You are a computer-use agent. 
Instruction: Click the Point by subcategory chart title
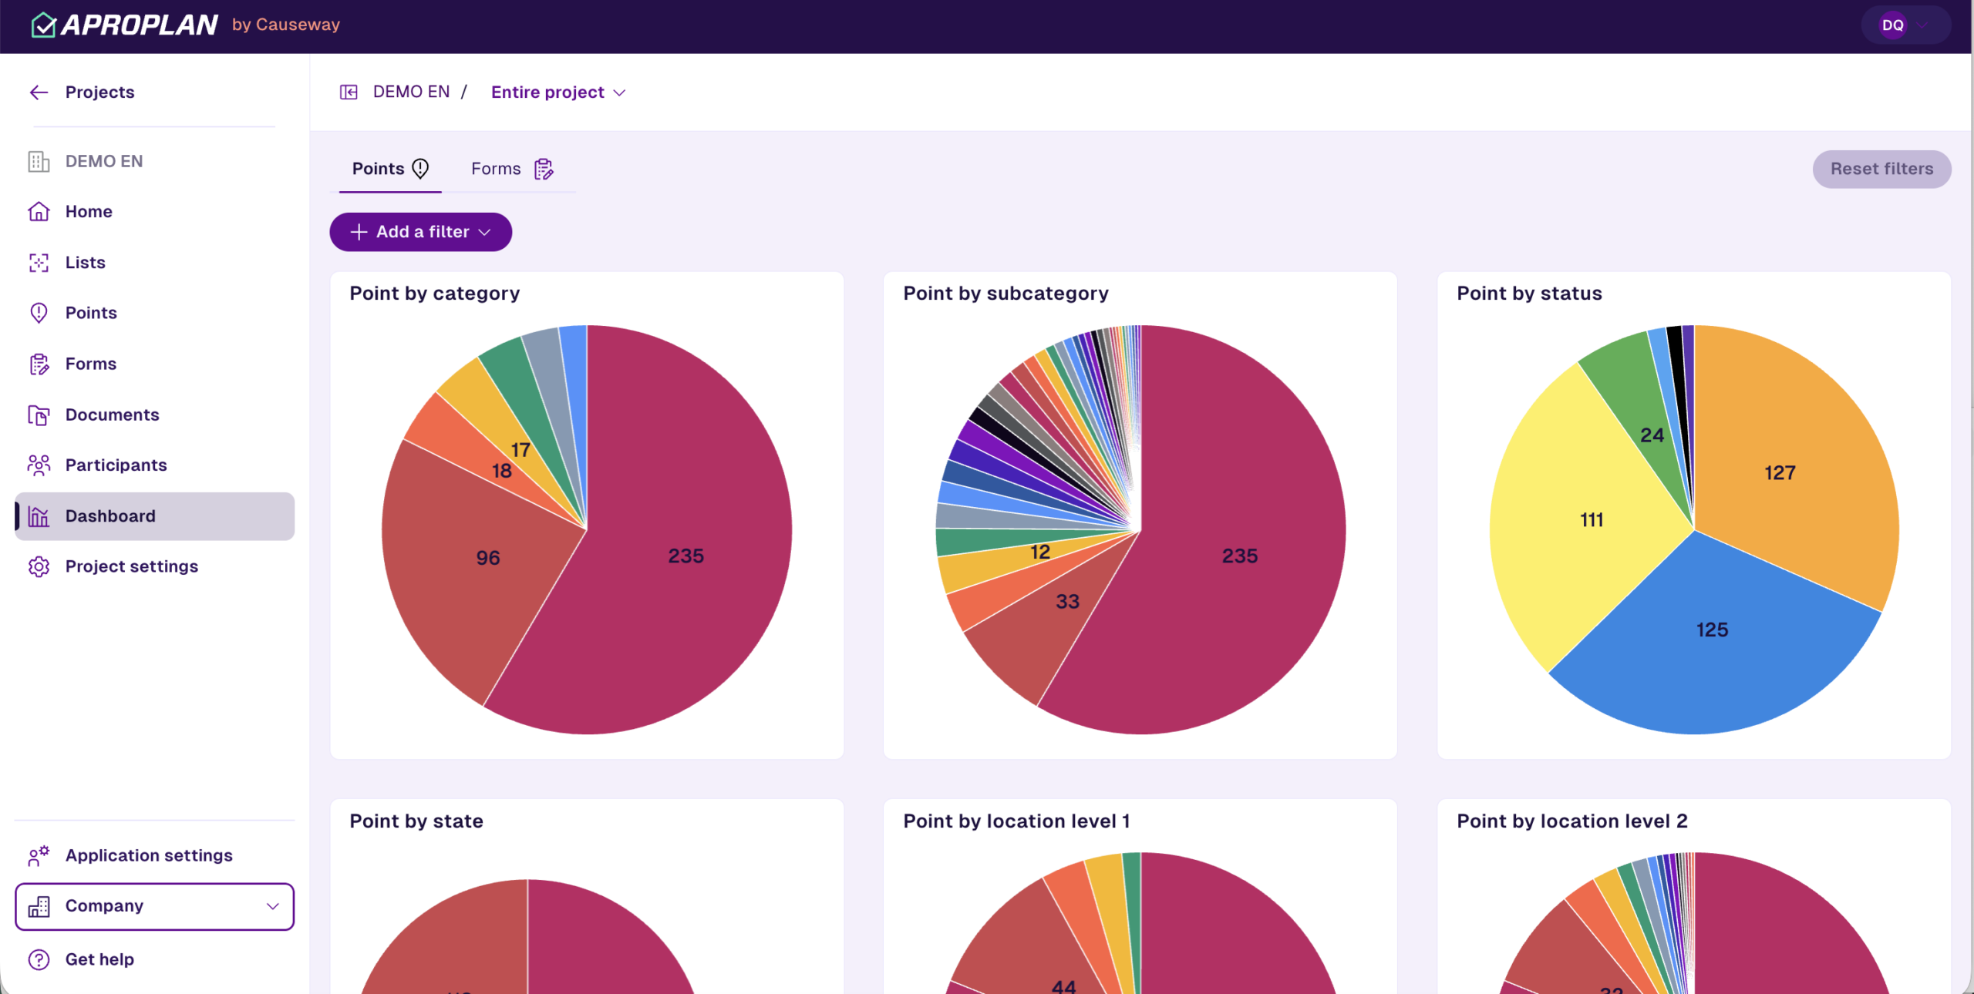point(1006,294)
